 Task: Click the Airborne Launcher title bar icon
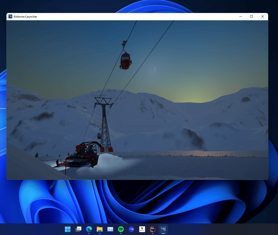[x=10, y=17]
